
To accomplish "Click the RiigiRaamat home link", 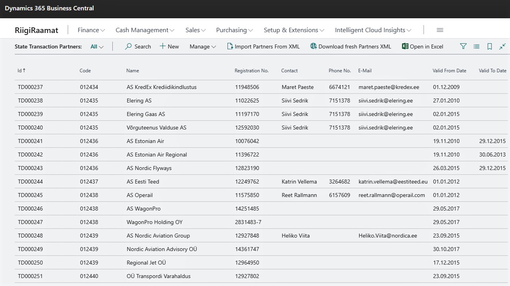I will click(36, 30).
